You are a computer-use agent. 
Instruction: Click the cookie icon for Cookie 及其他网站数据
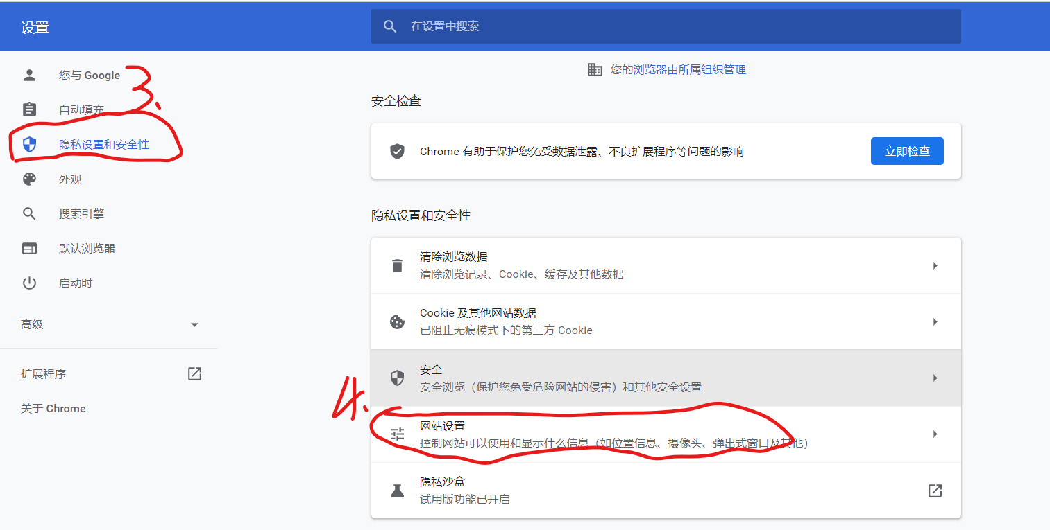coord(397,321)
